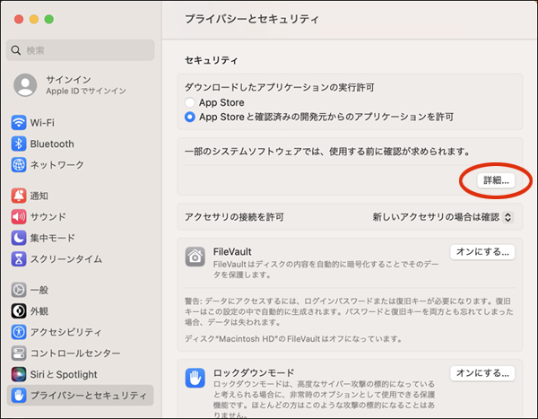This screenshot has width=538, height=419.
Task: Select スクリーンタイム hourglass icon
Action: 19,258
